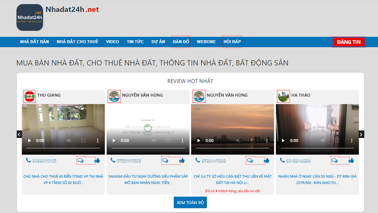Click the avatar on Ha Thảo's card

(283, 96)
